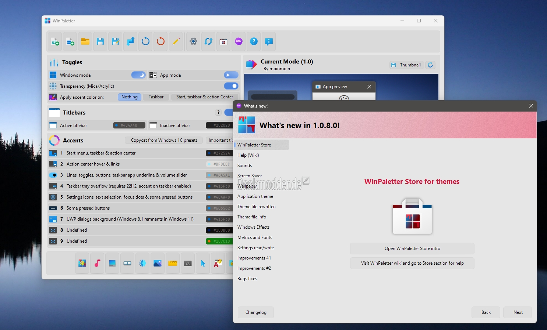The height and width of the screenshot is (330, 547).
Task: Toggle App mode switch
Action: [231, 75]
